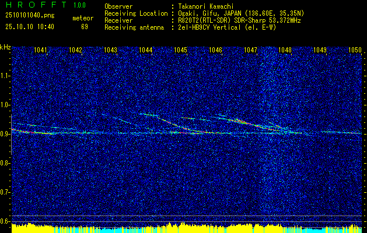367x233 pixels.
Task: Click time marker 1042
Action: (76, 50)
